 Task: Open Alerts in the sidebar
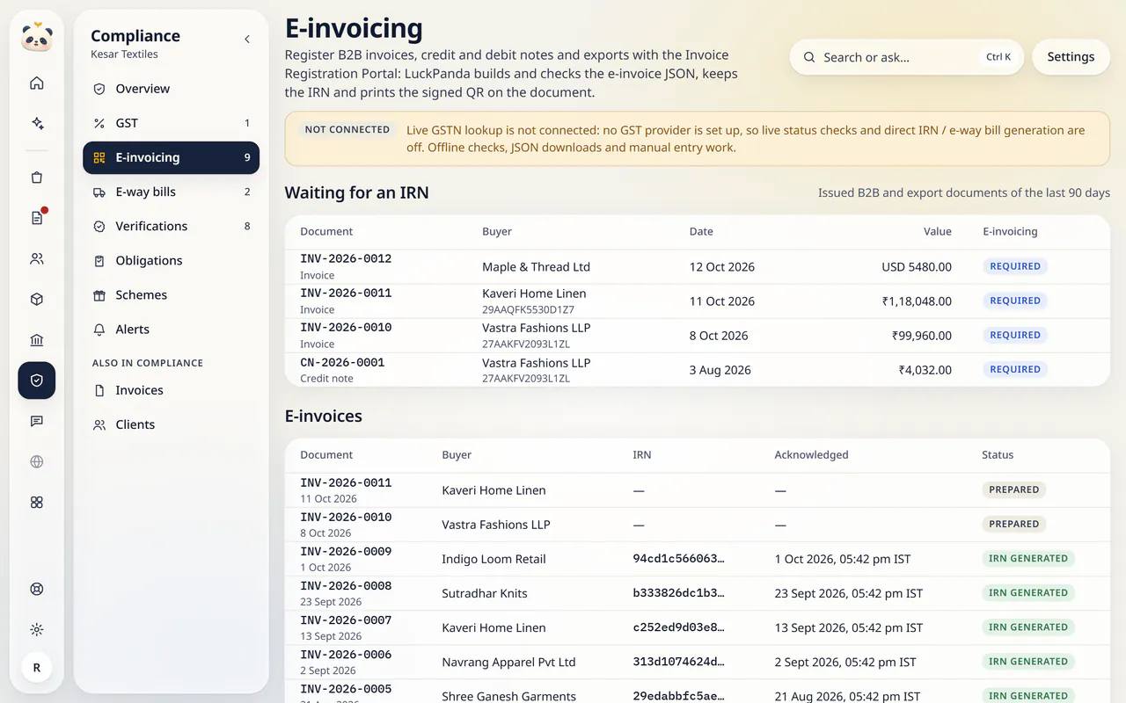(172, 329)
